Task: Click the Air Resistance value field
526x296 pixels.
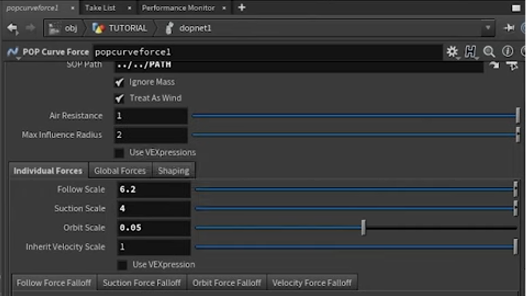Action: point(151,116)
